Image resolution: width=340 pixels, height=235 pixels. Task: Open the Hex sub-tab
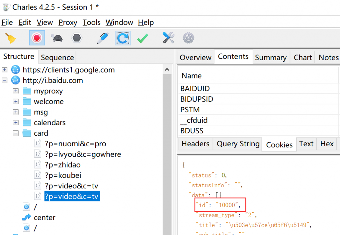327,144
